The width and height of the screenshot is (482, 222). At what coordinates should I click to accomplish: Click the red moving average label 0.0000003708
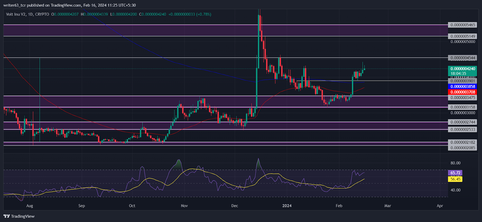pos(462,92)
